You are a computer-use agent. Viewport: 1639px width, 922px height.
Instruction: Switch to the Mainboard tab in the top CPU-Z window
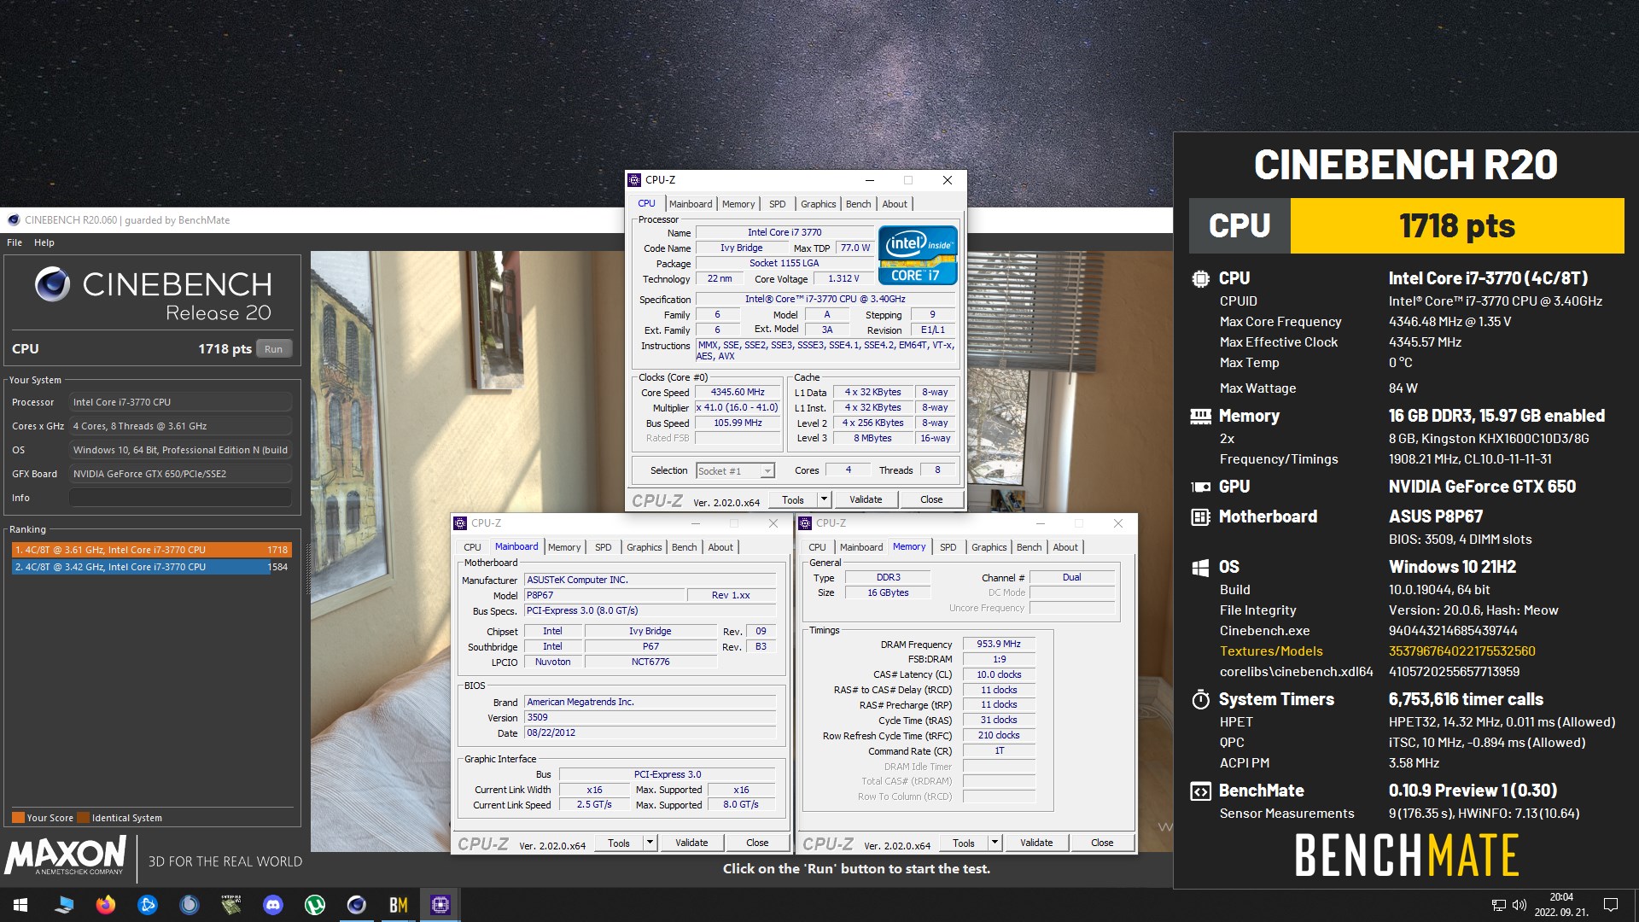pyautogui.click(x=691, y=204)
